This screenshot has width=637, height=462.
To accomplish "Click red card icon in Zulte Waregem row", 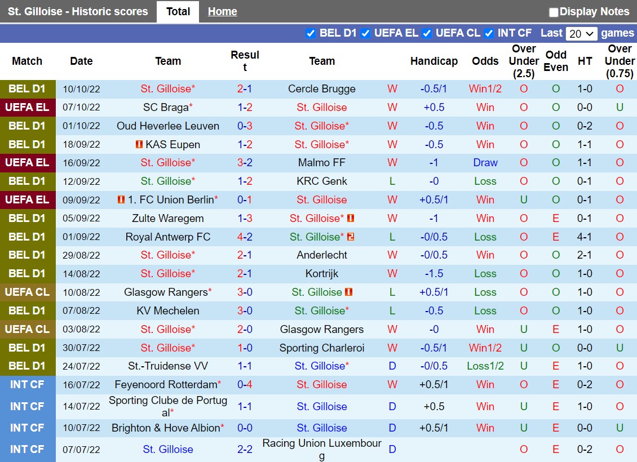I will coord(351,218).
